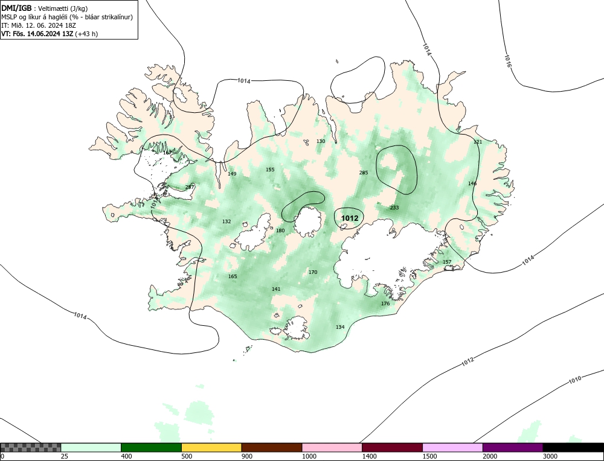Select the map value 165
Image resolution: width=604 pixels, height=461 pixels.
click(233, 277)
